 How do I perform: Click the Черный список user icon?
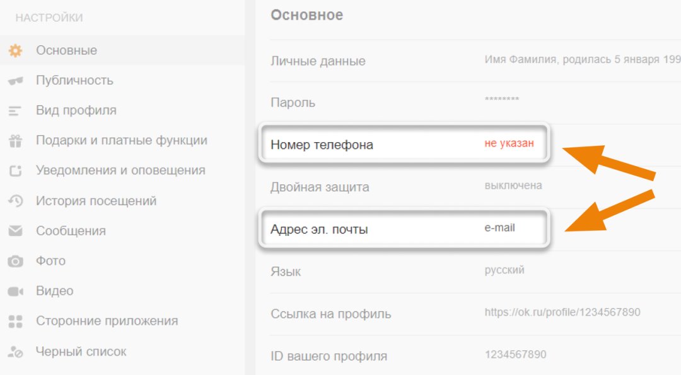(15, 352)
